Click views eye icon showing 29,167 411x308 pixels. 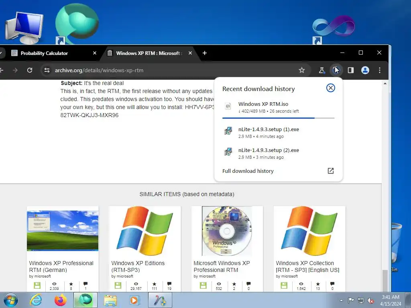coord(136,284)
